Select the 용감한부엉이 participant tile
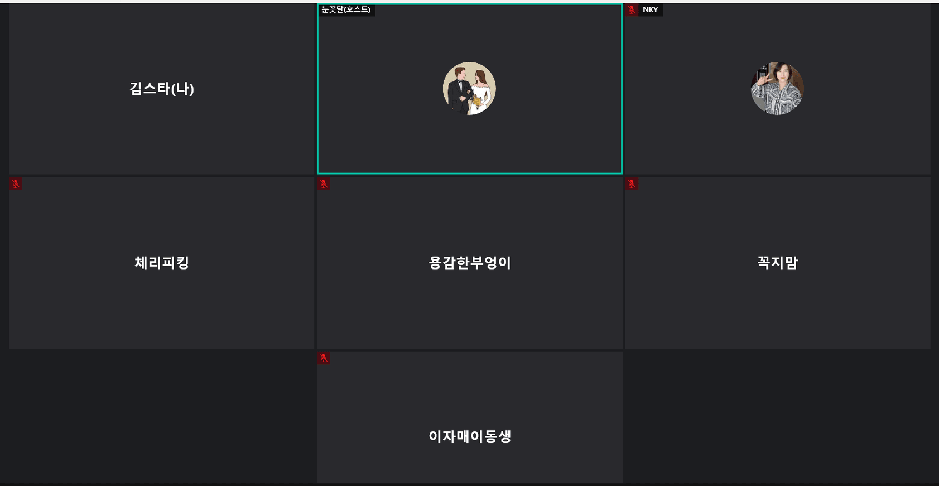 (x=470, y=263)
